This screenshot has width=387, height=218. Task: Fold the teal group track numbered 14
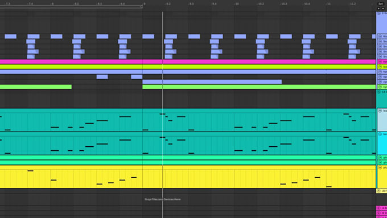point(379,92)
